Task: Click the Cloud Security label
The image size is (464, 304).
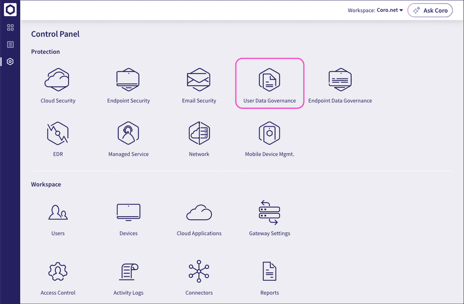Action: point(58,100)
